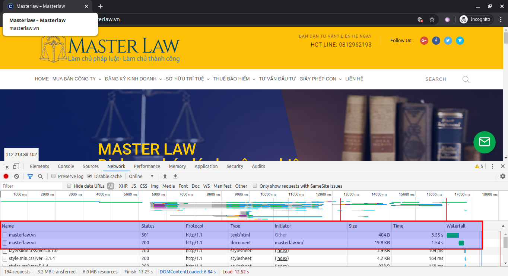Toggle the network filter funnel icon
This screenshot has height=276, width=508.
pos(30,176)
